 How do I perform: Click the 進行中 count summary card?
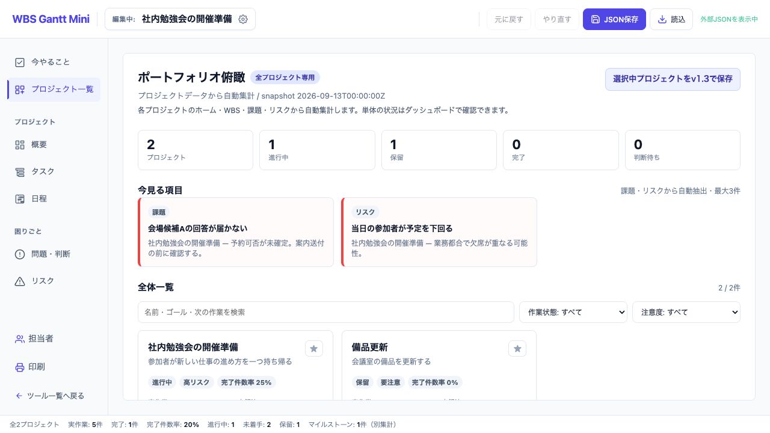click(317, 150)
